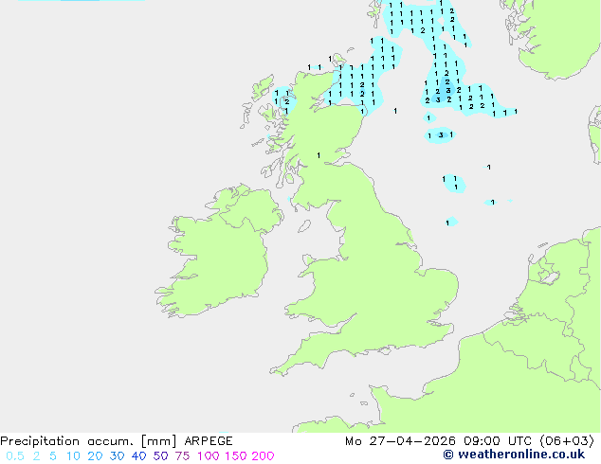Viewport: 601px width, 464px height.
Task: Click the 40 value in the legend
Action: coord(138,456)
